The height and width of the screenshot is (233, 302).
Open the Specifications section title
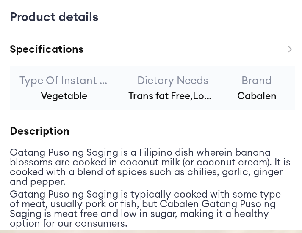[x=47, y=49]
